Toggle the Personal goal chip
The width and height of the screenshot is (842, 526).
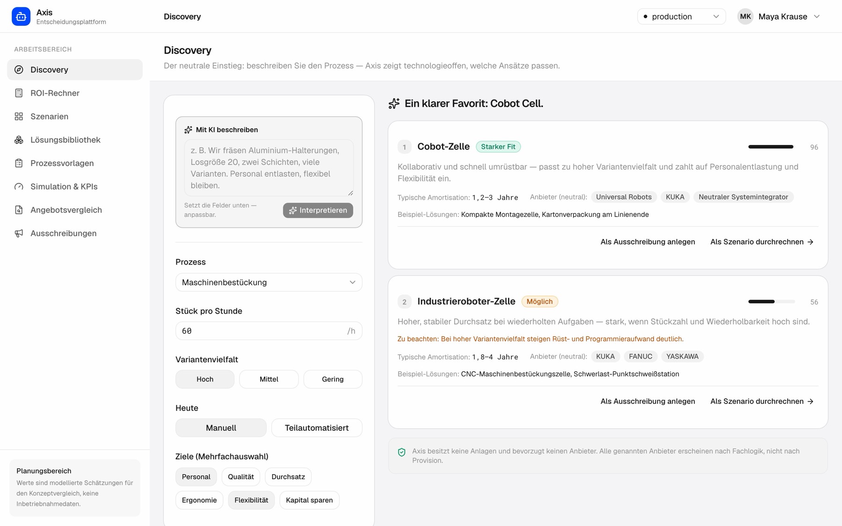196,477
